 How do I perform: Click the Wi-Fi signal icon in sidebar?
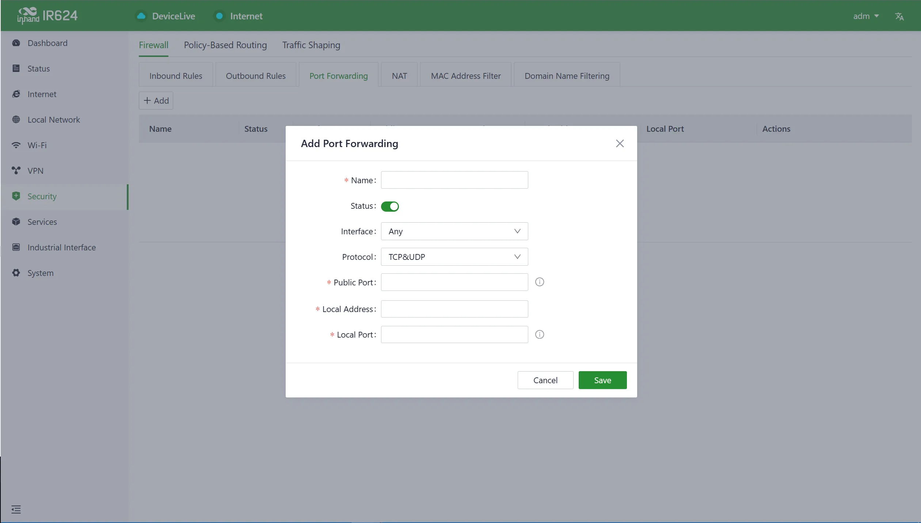pyautogui.click(x=16, y=145)
